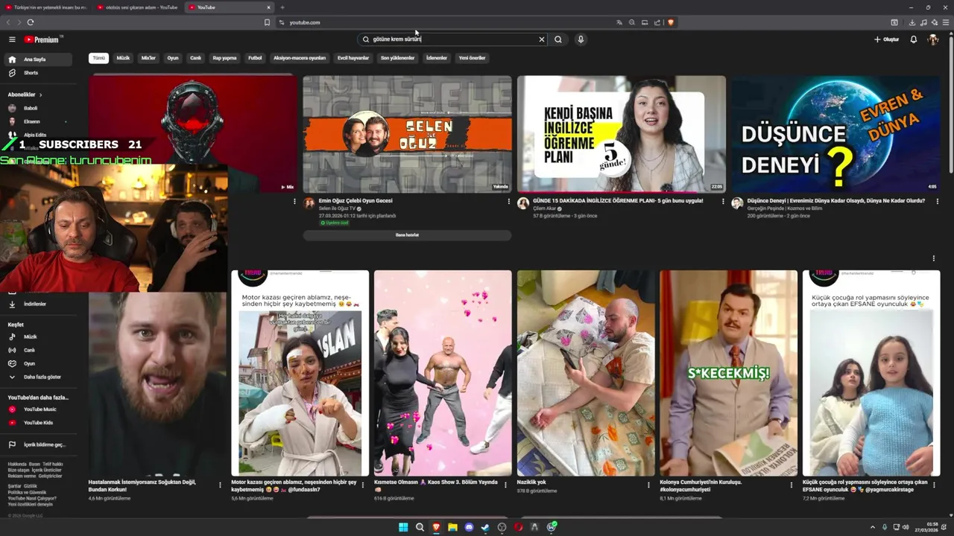Open the YouTube hamburger guide menu
This screenshot has height=536, width=954.
(x=12, y=39)
